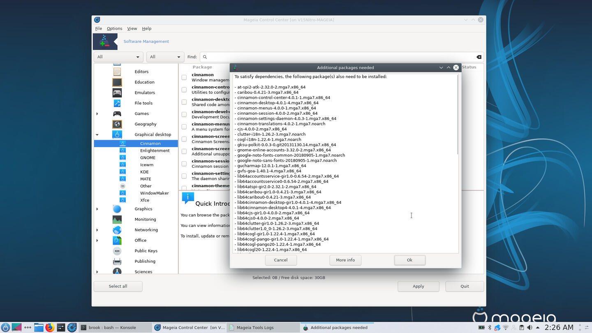
Task: Check the cinnamon-devel-doc package checkbox
Action: point(184,114)
